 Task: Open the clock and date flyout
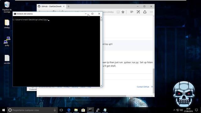[x=188, y=110]
